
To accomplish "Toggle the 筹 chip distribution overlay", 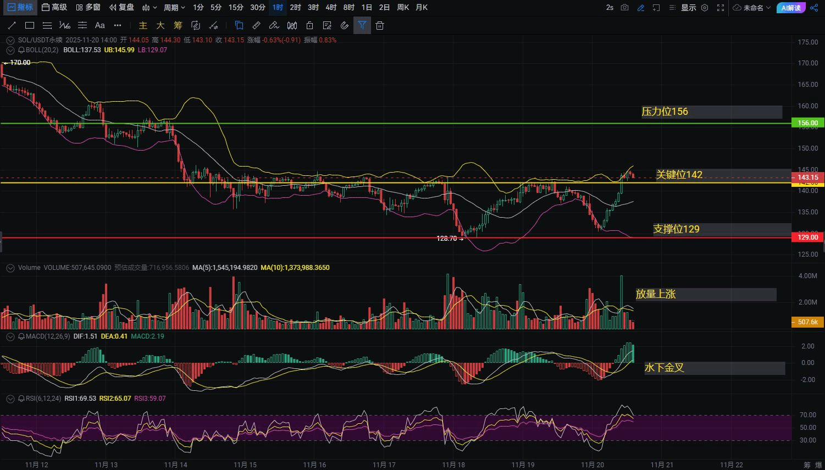I will pos(178,25).
